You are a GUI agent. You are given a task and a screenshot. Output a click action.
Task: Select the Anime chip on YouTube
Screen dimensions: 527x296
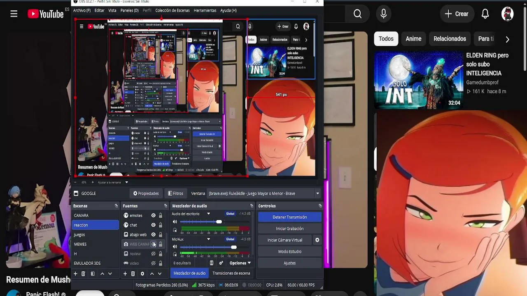pos(413,39)
